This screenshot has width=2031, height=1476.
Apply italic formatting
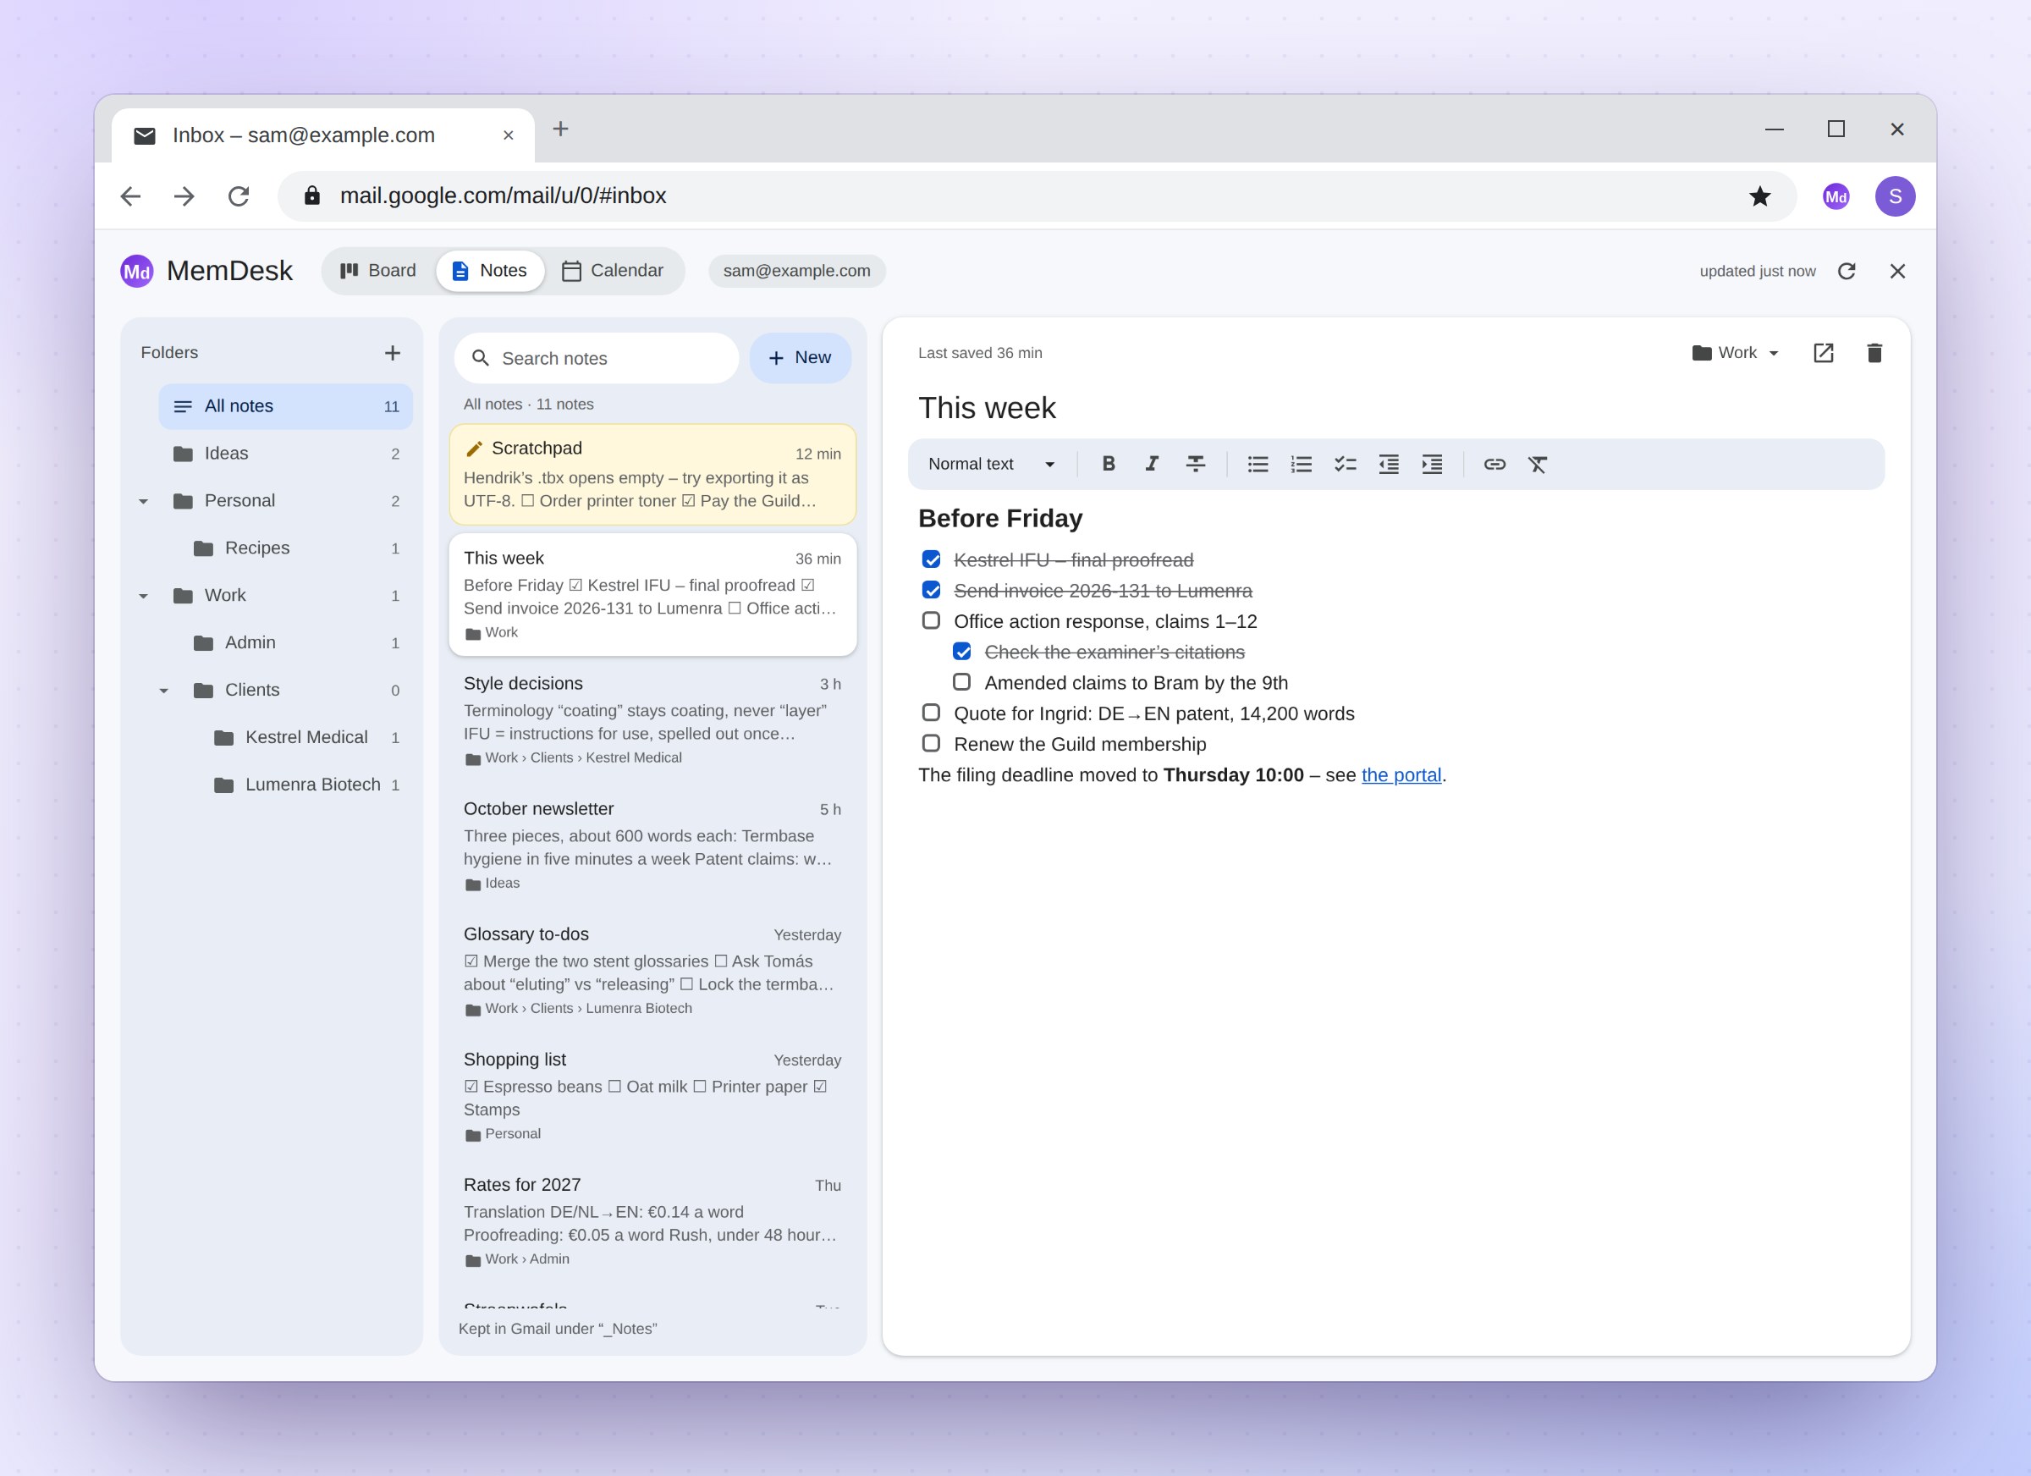click(1152, 464)
